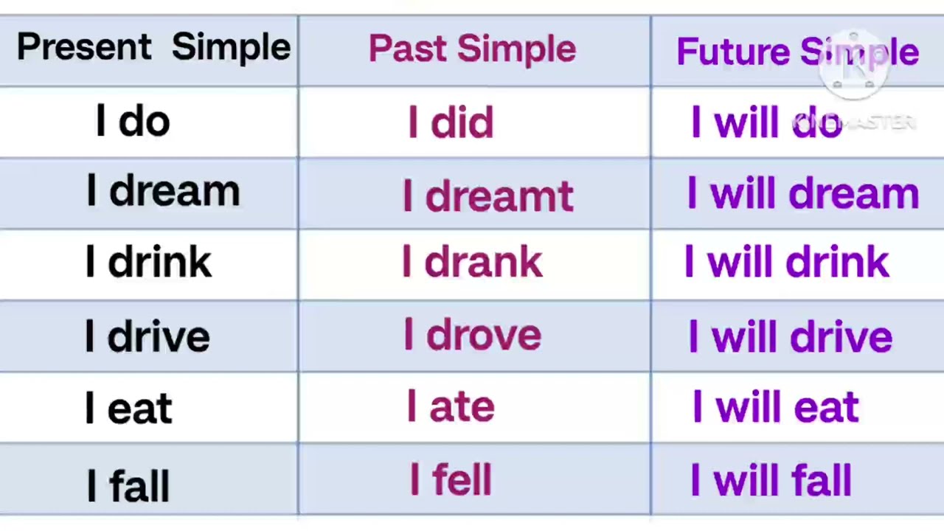This screenshot has width=944, height=531.
Task: Select the "I drank" cell
Action: point(472,263)
